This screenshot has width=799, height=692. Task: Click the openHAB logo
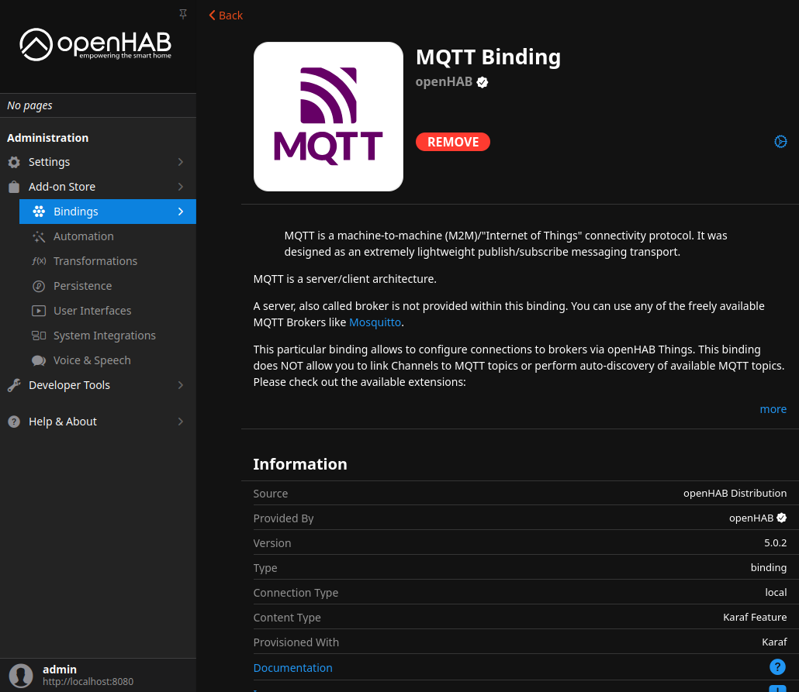(95, 45)
